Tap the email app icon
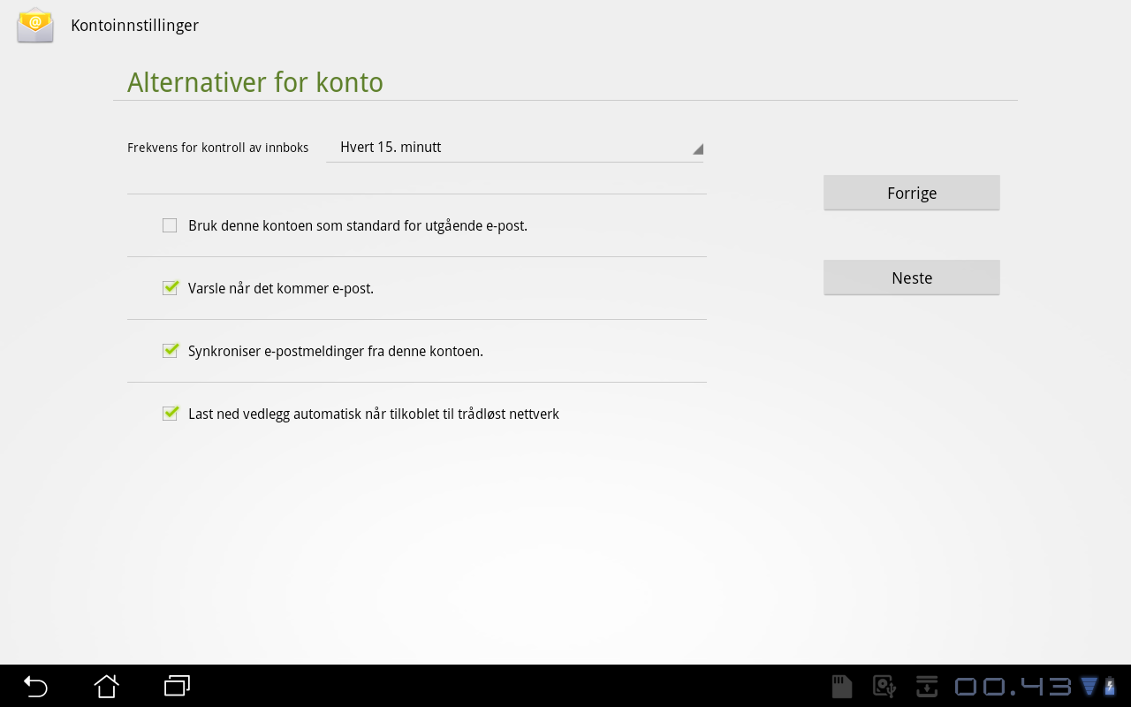Screen dimensions: 1131x707 [35, 25]
